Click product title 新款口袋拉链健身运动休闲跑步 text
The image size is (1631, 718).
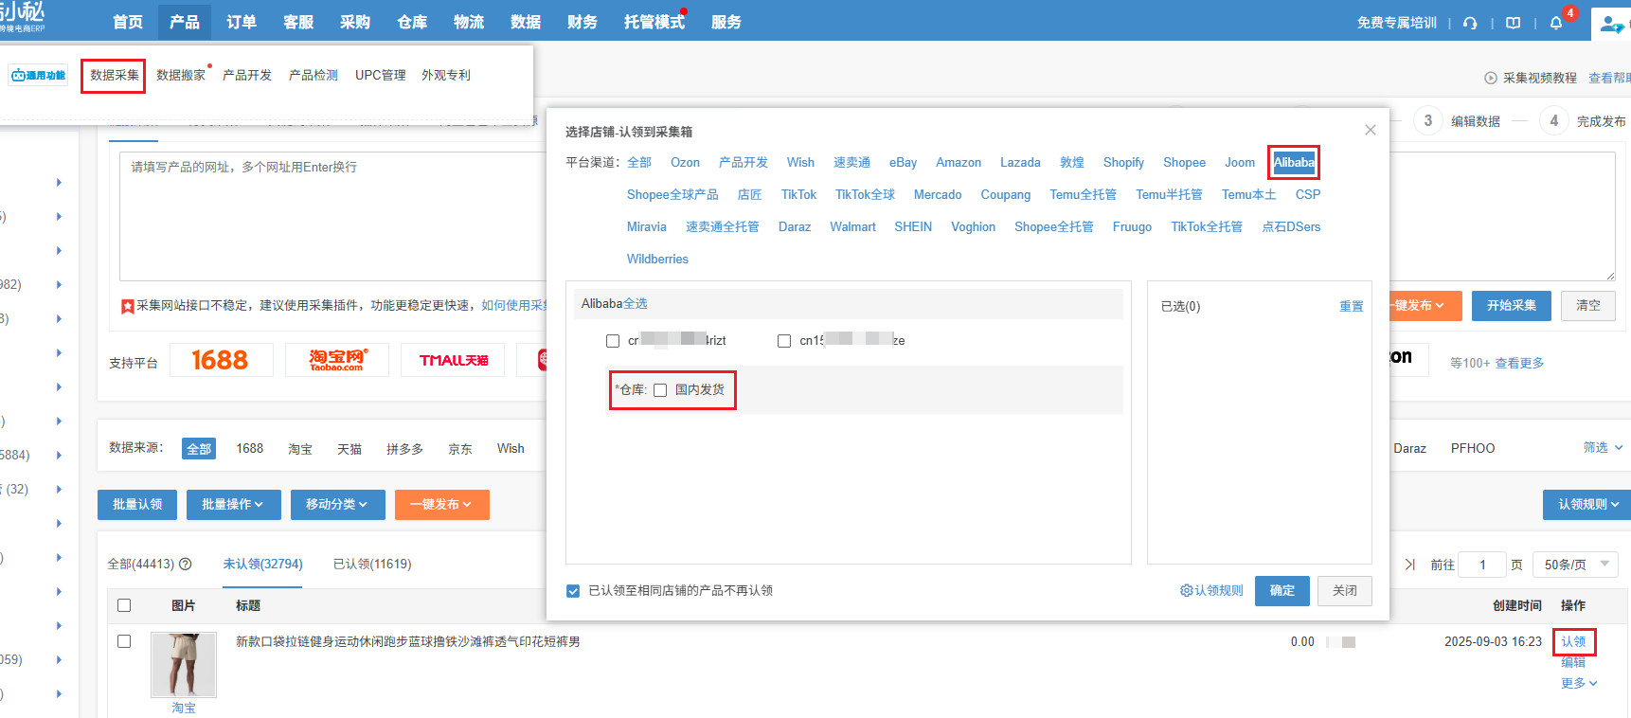click(x=408, y=641)
